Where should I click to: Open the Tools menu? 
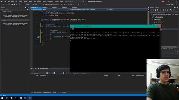pyautogui.click(x=44, y=1)
